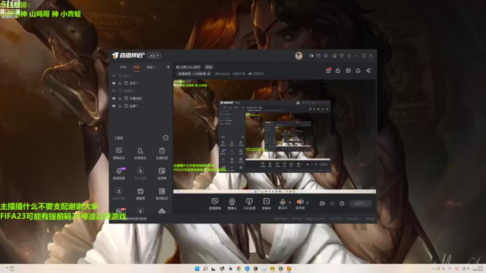The image size is (486, 273).
Task: Show the hidden 图片 2 layer
Action: [114, 75]
